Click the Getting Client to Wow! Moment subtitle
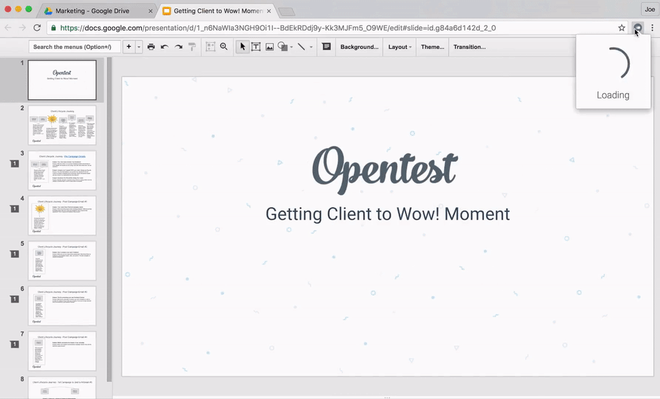Screen dimensions: 660x399 pos(388,214)
